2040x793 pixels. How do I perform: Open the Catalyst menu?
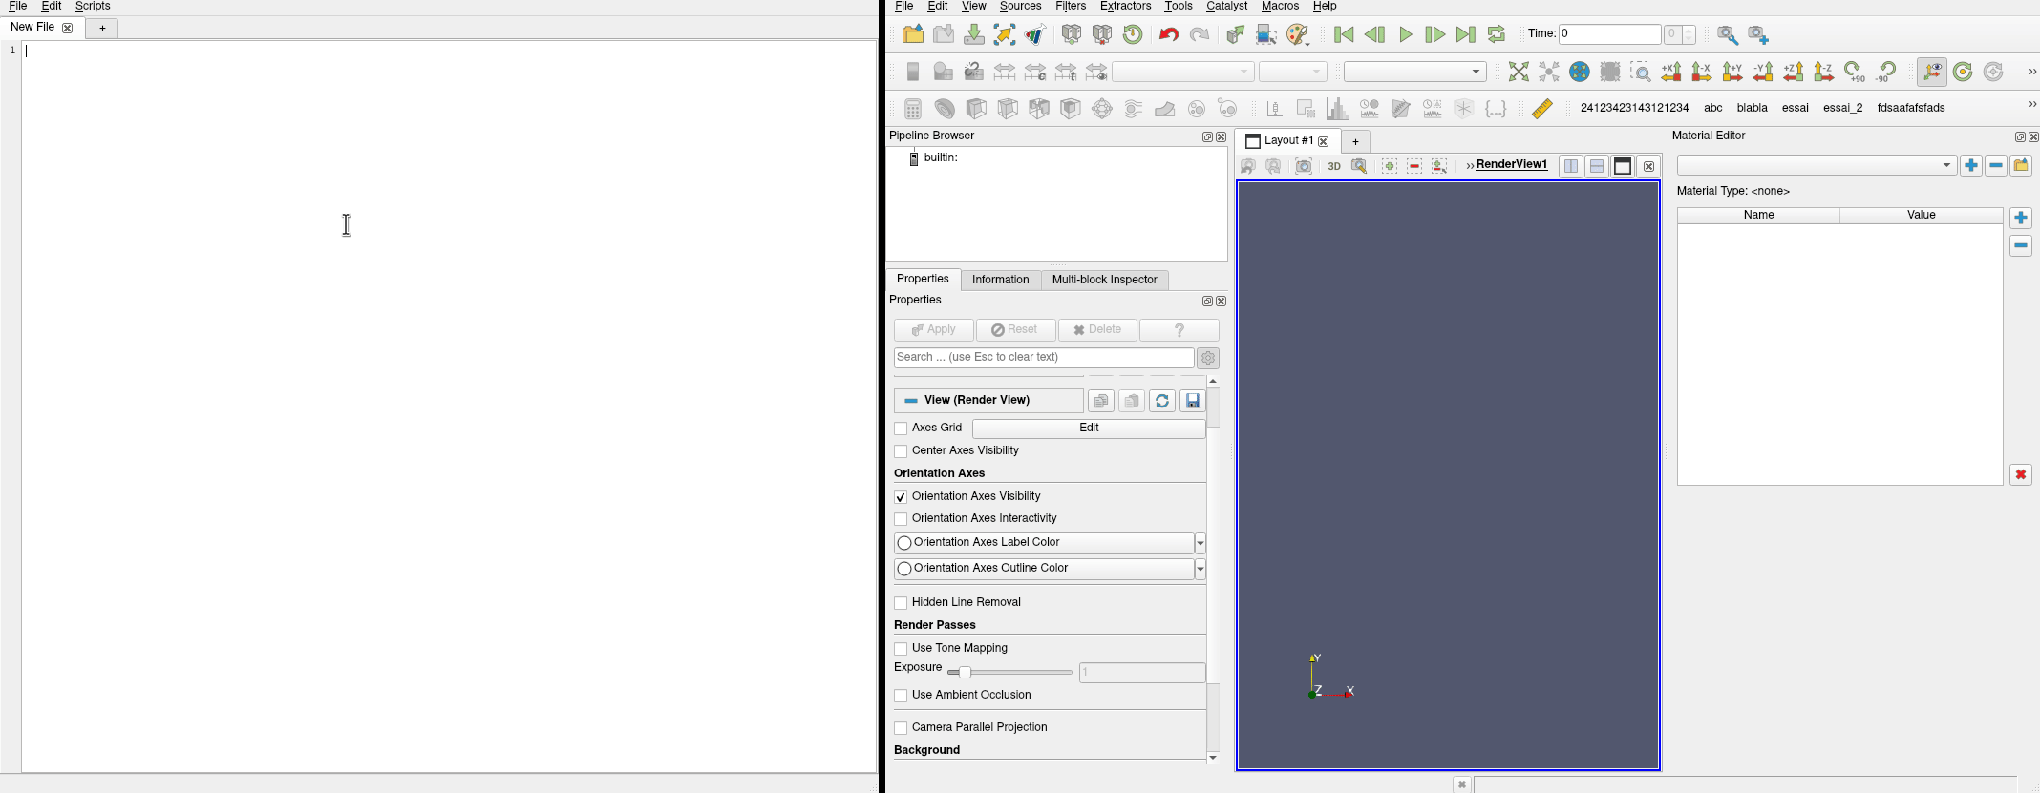point(1226,7)
